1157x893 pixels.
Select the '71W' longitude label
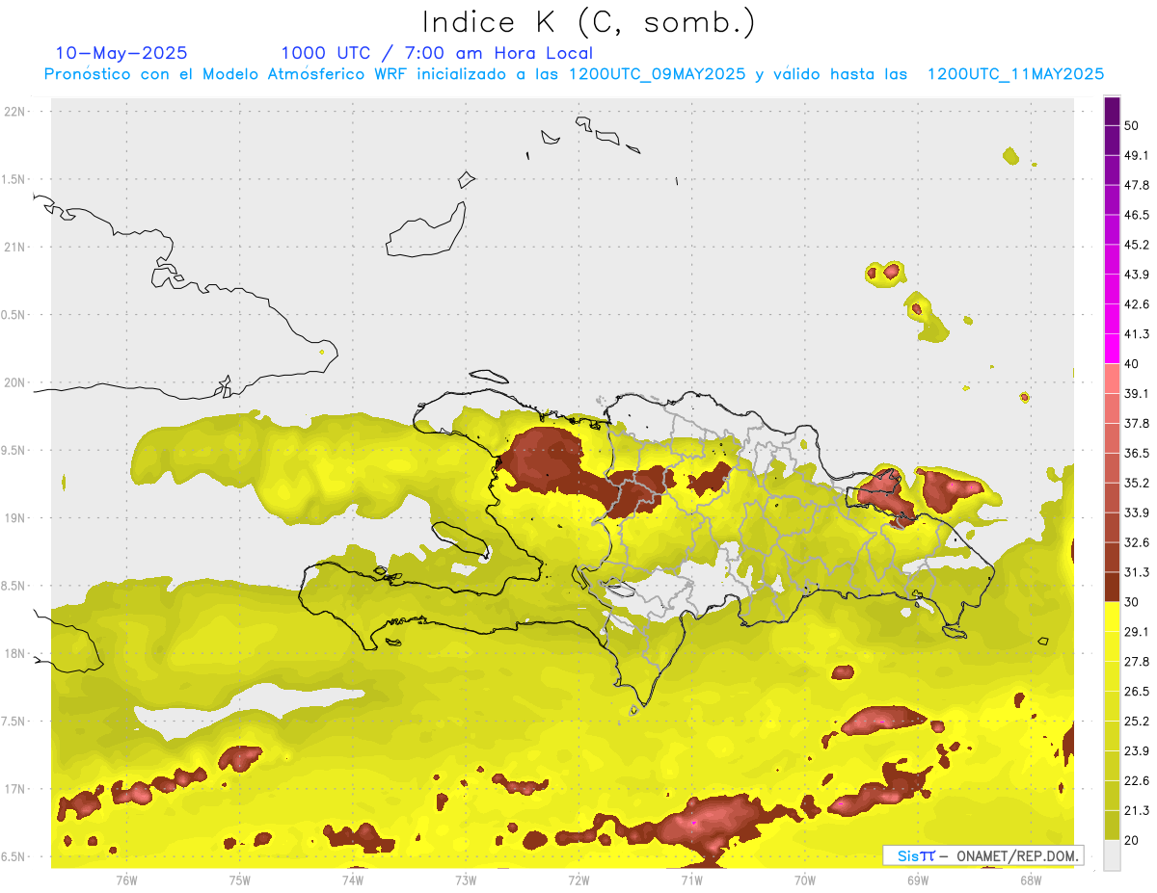click(691, 880)
